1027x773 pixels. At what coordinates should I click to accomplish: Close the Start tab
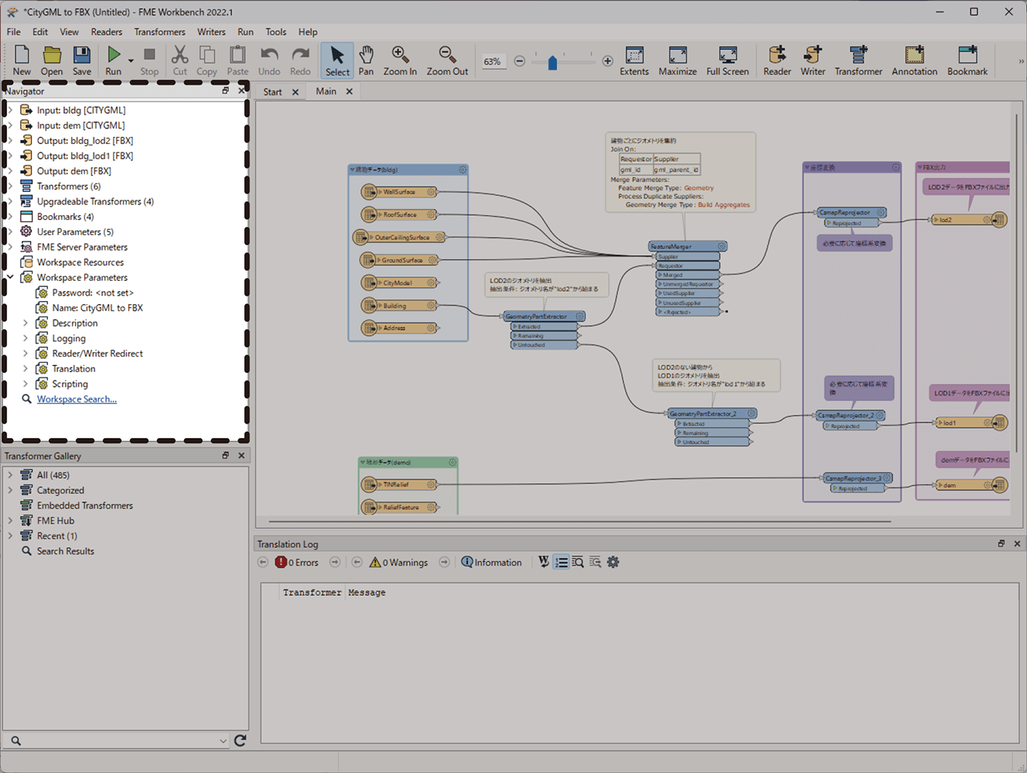[x=295, y=92]
